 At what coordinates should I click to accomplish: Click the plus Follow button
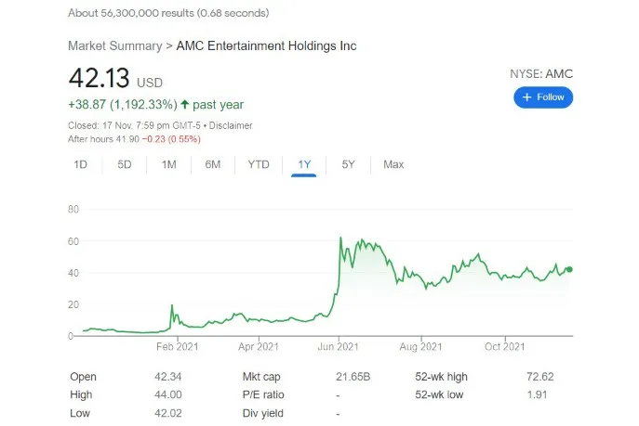point(543,97)
